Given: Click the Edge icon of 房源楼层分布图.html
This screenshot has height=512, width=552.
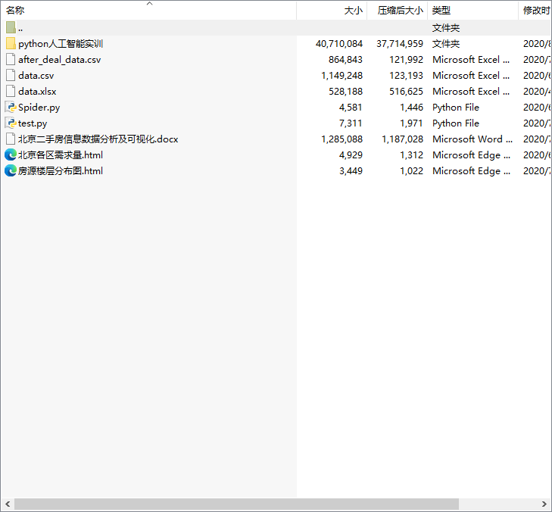Looking at the screenshot, I should tap(11, 170).
